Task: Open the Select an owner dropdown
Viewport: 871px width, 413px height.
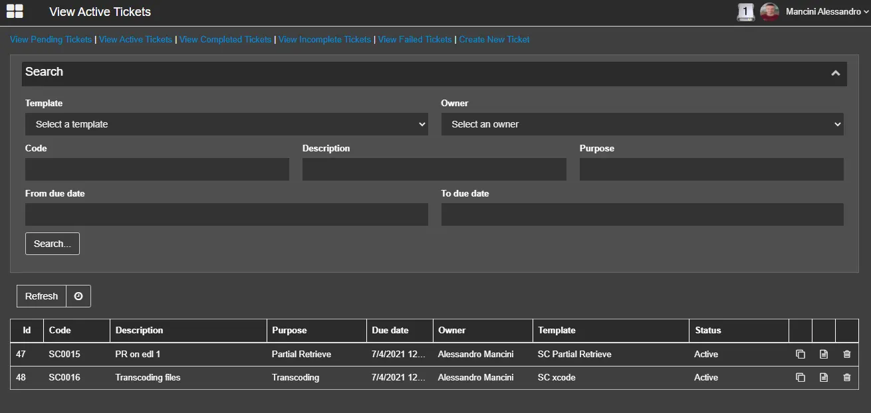Action: click(x=642, y=124)
